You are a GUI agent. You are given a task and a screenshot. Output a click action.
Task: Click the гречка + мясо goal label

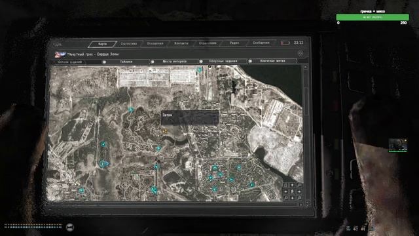click(x=373, y=11)
